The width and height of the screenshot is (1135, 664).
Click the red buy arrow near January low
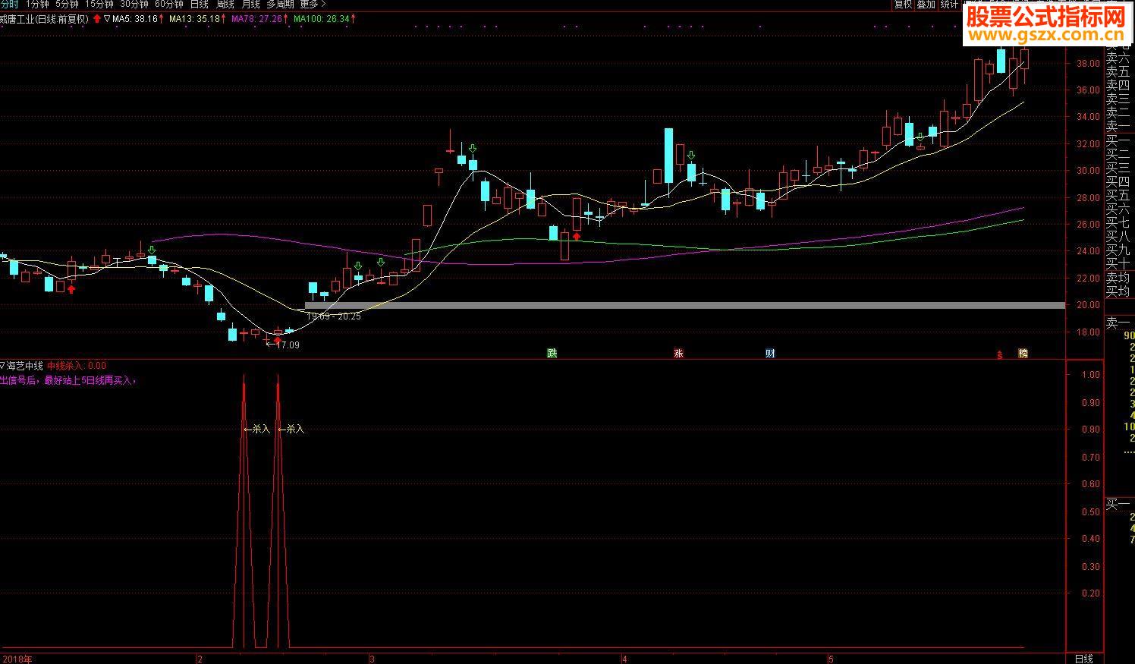tap(71, 289)
